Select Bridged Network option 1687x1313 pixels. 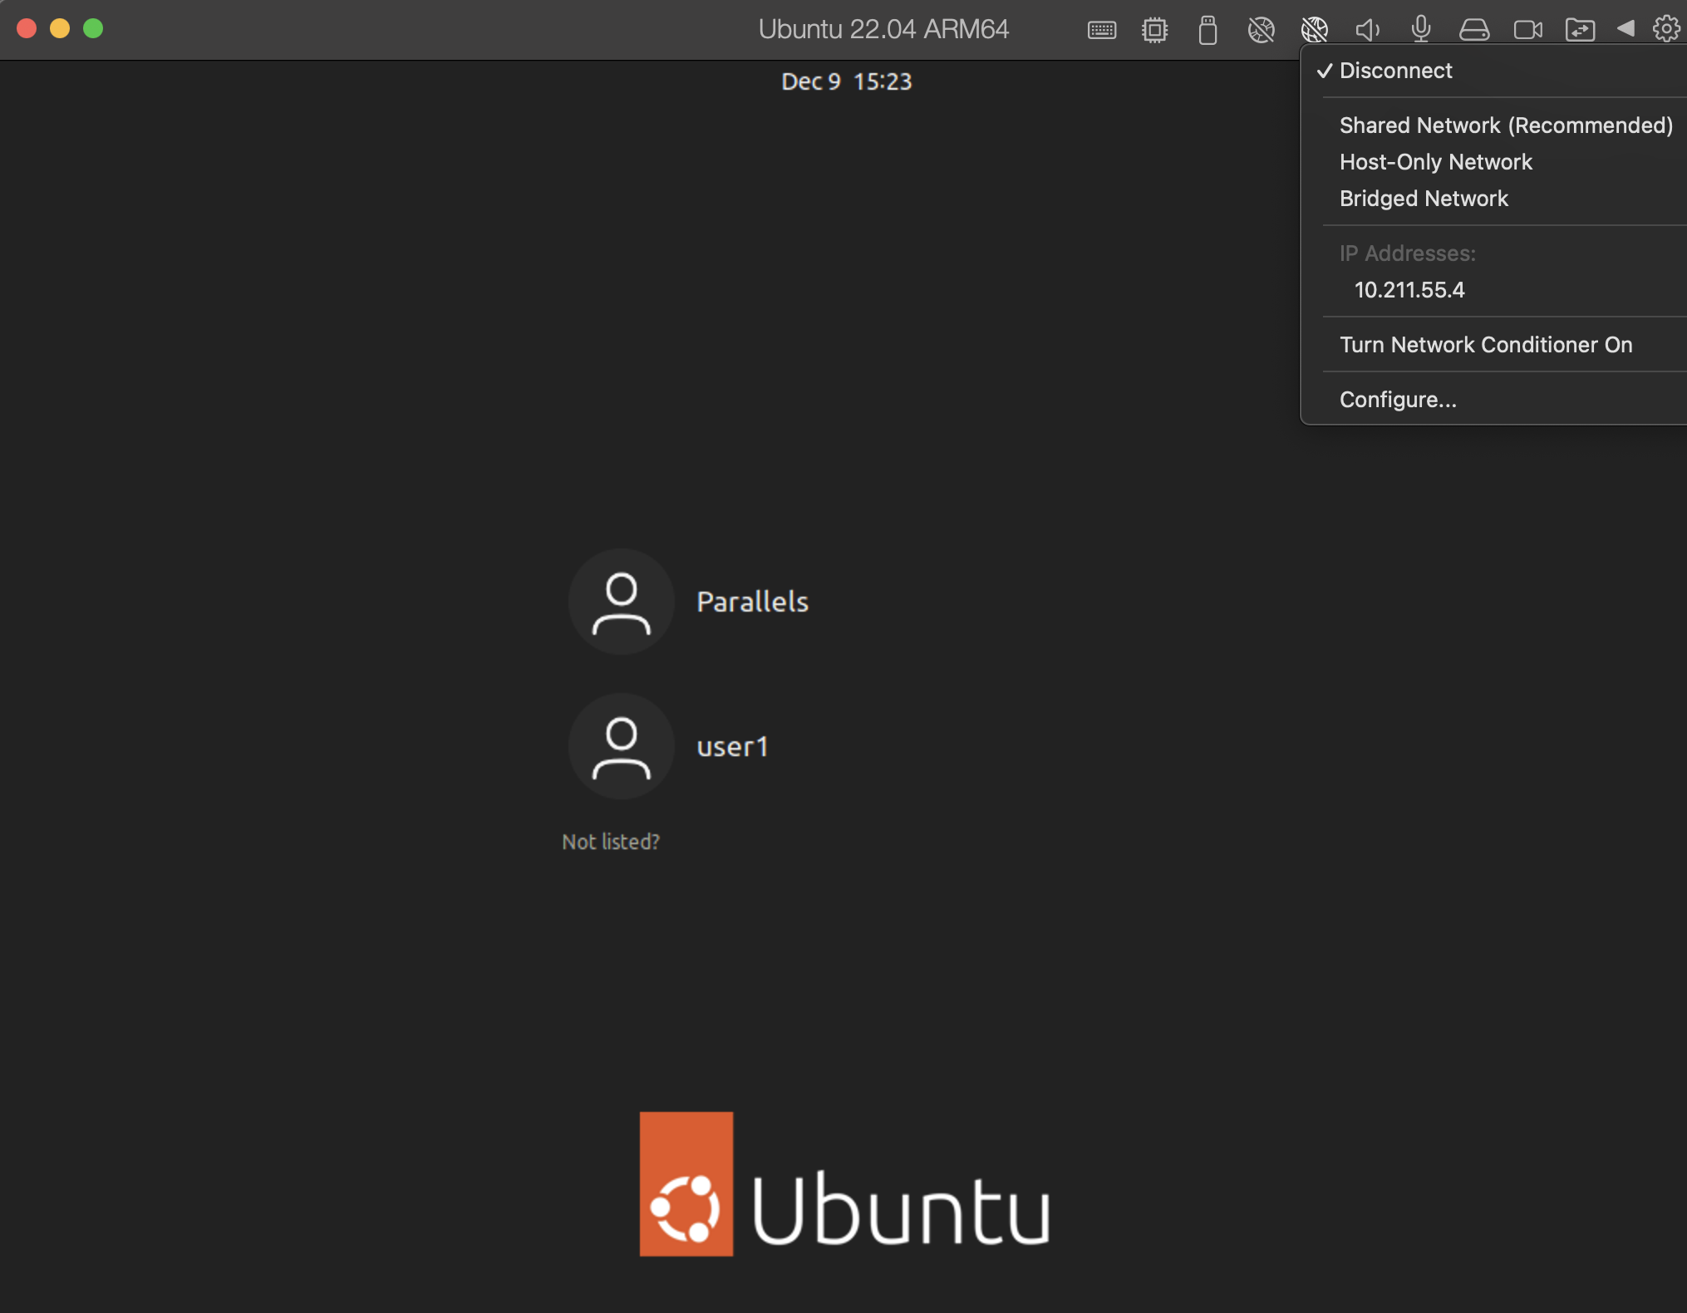pos(1424,199)
